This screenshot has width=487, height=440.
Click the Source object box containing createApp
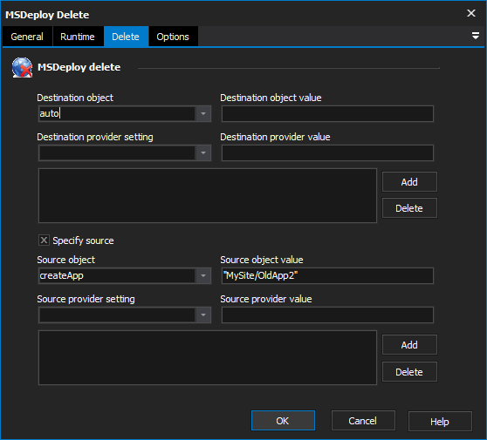[118, 275]
